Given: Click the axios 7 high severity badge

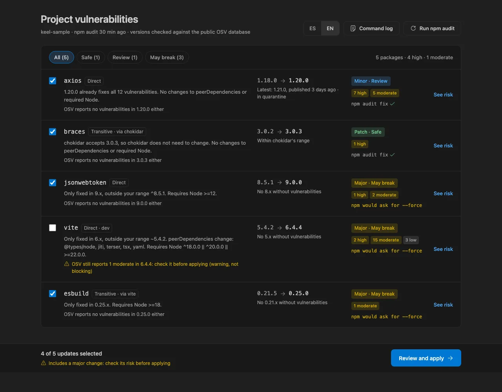Looking at the screenshot, I should point(360,93).
